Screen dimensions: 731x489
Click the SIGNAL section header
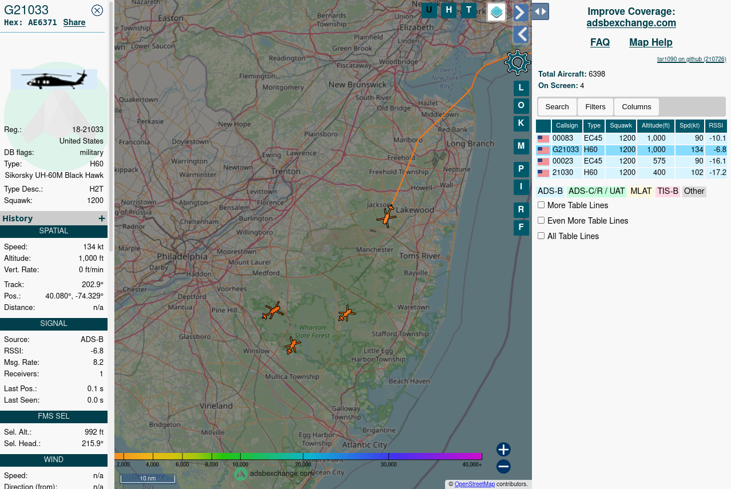pos(54,324)
